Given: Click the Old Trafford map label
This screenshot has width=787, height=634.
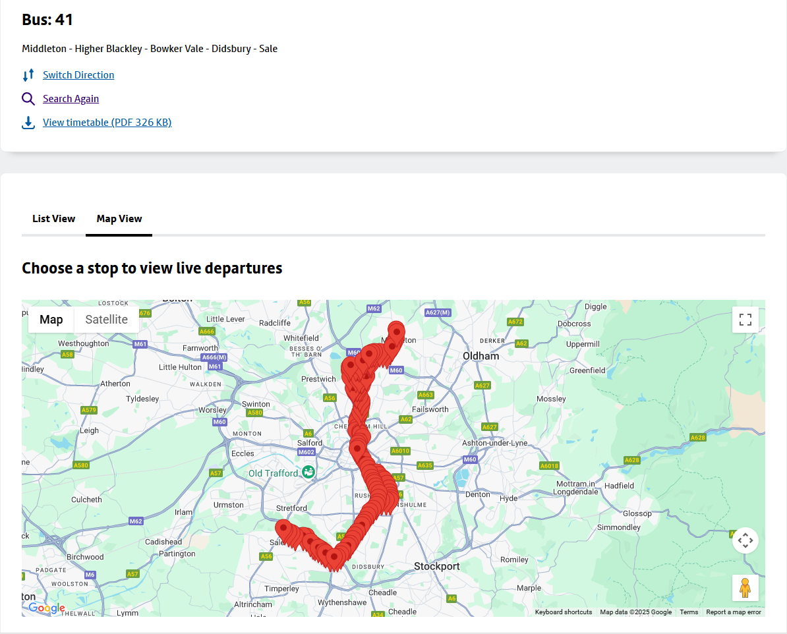Looking at the screenshot, I should pyautogui.click(x=273, y=473).
